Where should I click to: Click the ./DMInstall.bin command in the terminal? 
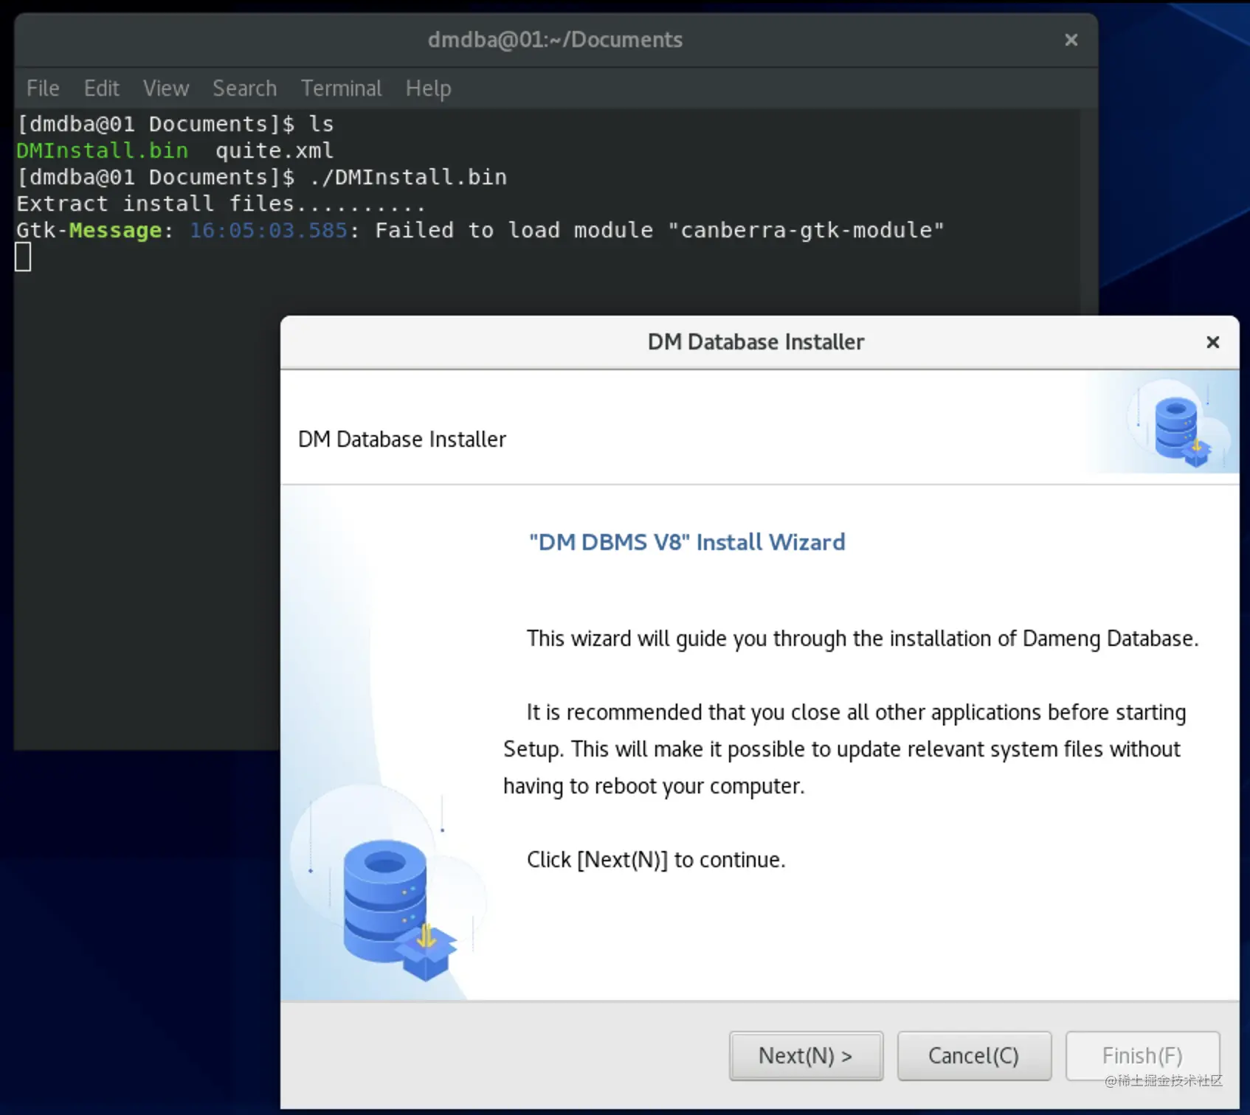(409, 177)
